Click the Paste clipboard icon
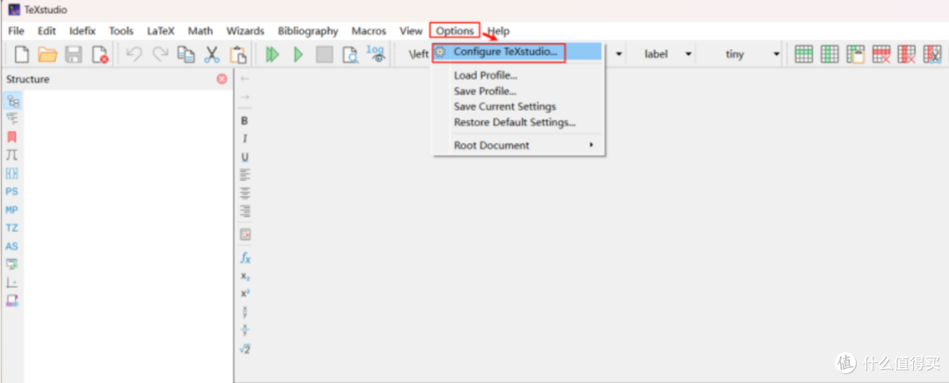This screenshot has width=949, height=383. [x=238, y=54]
